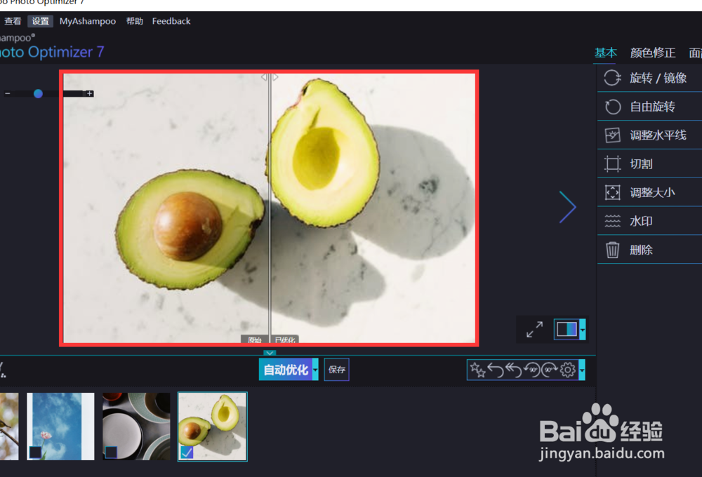Click the before/after split divider handle
This screenshot has height=477, width=702.
tap(270, 77)
